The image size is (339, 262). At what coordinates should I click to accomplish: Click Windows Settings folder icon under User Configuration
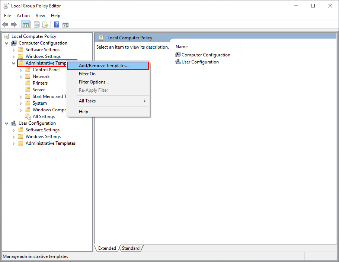click(x=20, y=137)
